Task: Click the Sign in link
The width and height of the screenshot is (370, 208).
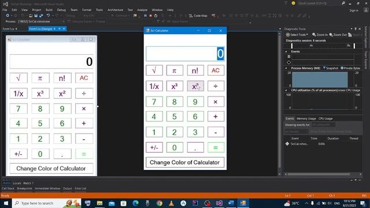Action: click(354, 10)
